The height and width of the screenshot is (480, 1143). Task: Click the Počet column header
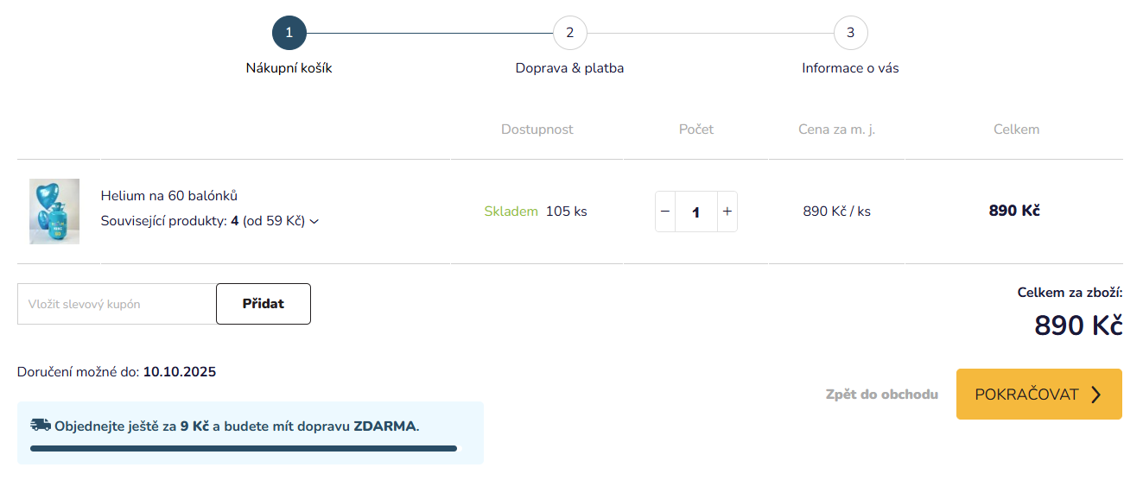(696, 129)
